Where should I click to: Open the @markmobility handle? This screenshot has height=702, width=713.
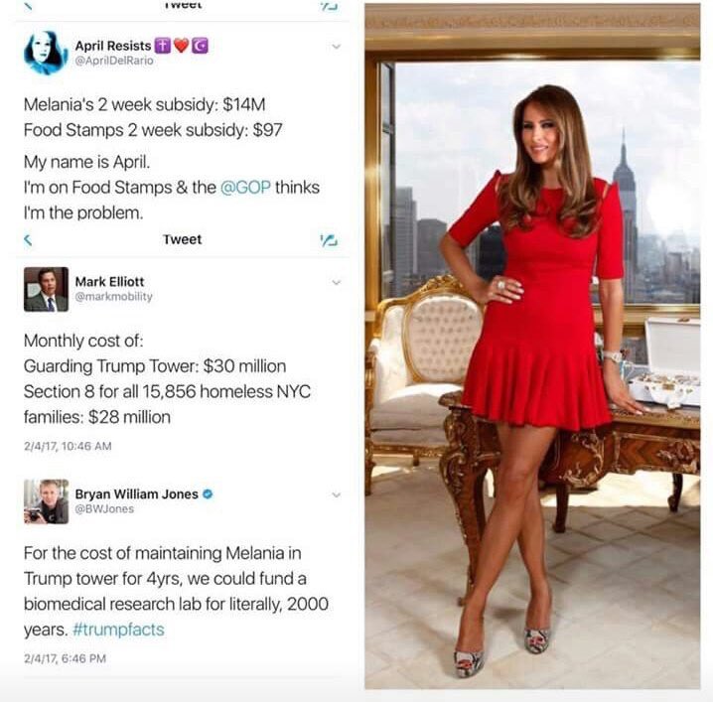(x=113, y=297)
